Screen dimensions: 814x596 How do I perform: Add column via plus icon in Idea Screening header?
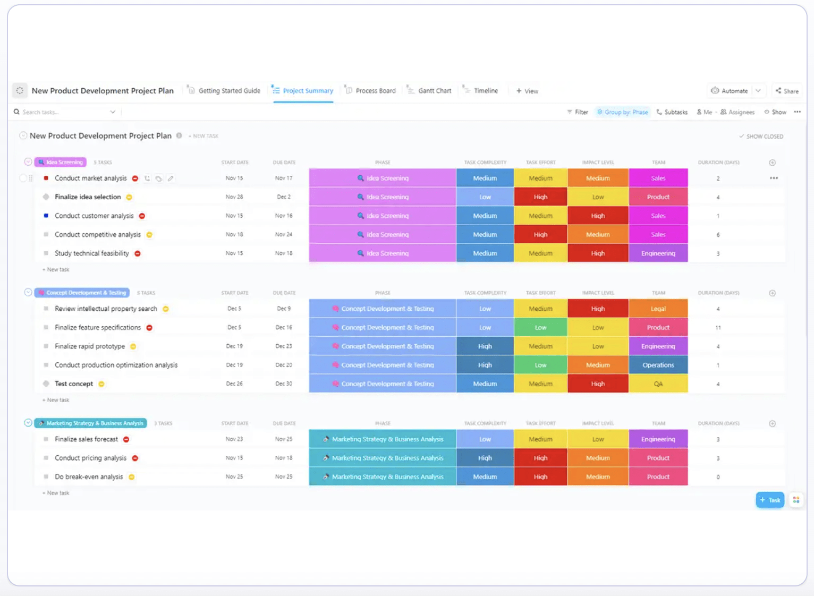pos(773,163)
